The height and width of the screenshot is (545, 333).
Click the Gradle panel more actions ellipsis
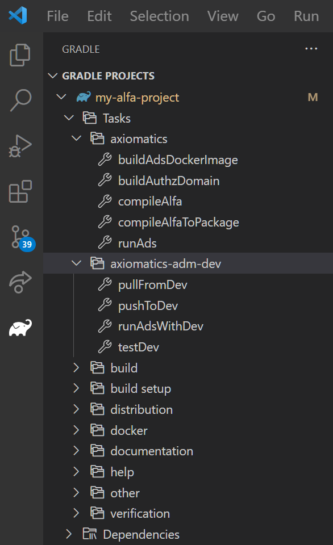(311, 48)
